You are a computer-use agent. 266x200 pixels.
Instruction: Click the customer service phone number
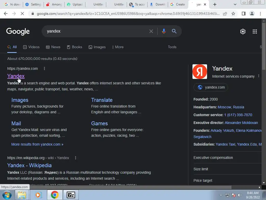238,115
